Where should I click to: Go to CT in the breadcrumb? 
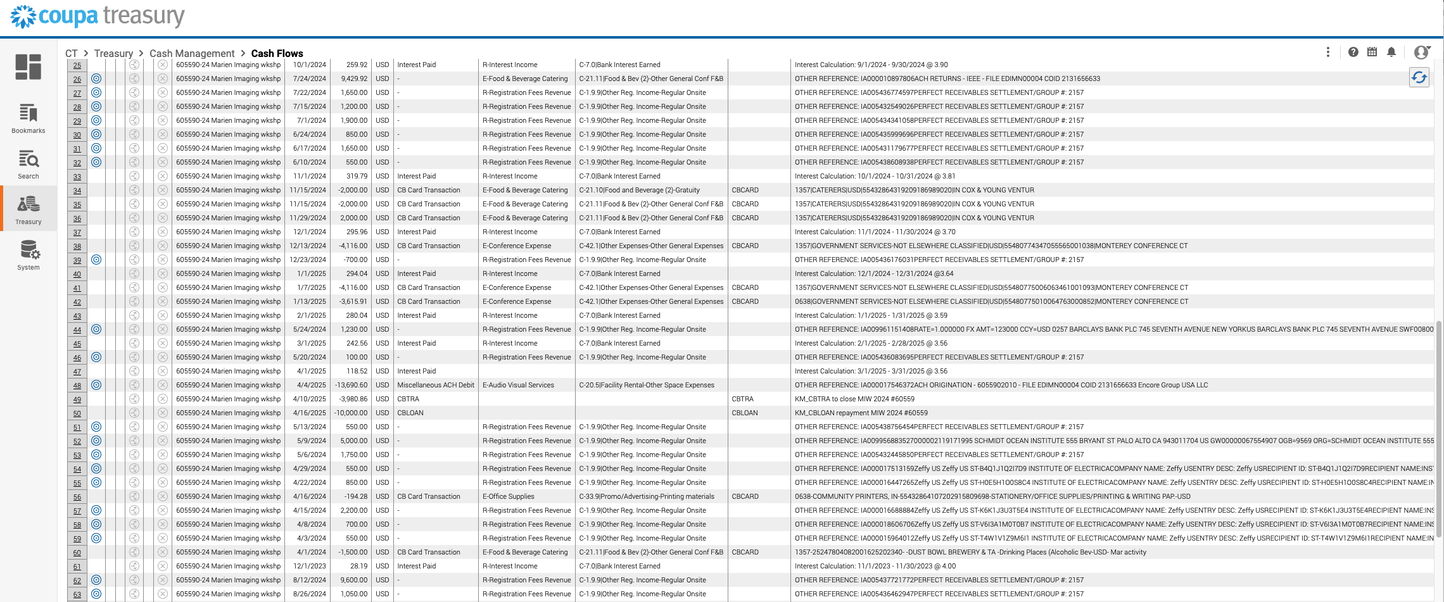pos(72,53)
